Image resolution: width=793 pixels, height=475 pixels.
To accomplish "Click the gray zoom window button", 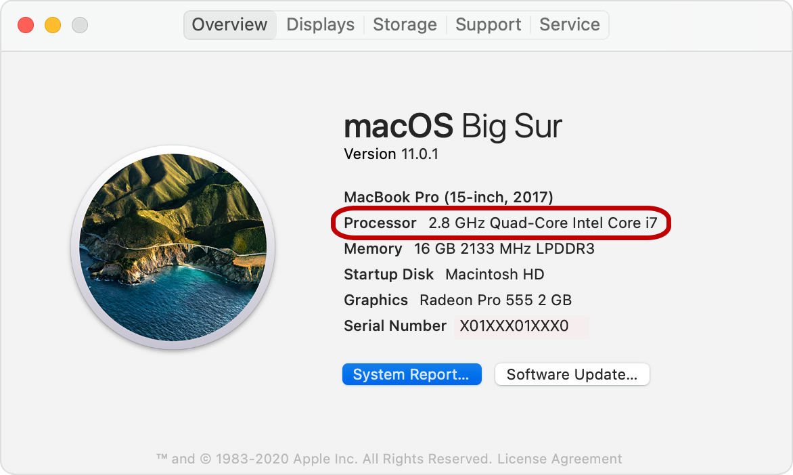I will [80, 25].
